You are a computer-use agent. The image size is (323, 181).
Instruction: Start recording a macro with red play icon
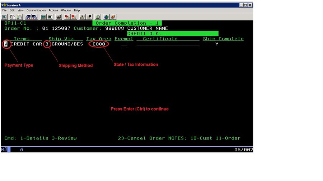pos(67,17)
